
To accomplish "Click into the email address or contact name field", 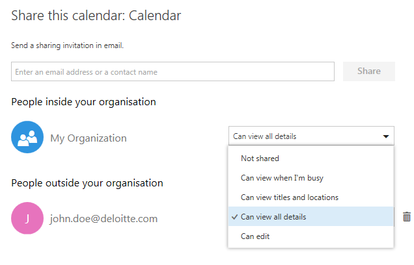I will (172, 71).
